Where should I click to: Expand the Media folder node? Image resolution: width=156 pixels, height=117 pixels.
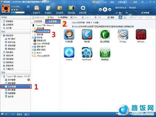pos(32,53)
